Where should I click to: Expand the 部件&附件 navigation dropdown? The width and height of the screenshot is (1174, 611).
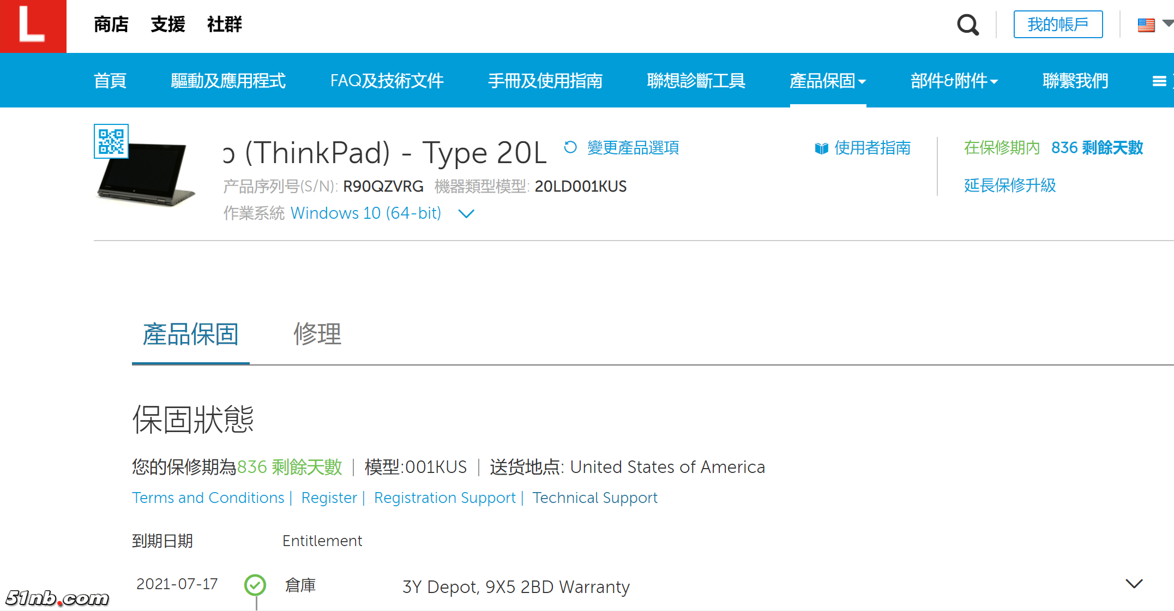(954, 81)
